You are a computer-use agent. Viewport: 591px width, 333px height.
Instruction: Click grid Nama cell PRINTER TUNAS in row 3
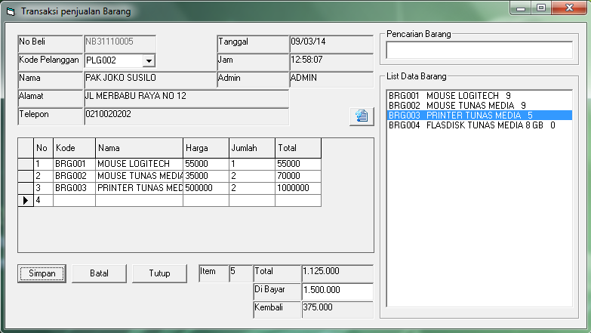(139, 188)
